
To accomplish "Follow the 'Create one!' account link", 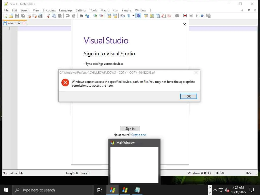I will tap(139, 135).
